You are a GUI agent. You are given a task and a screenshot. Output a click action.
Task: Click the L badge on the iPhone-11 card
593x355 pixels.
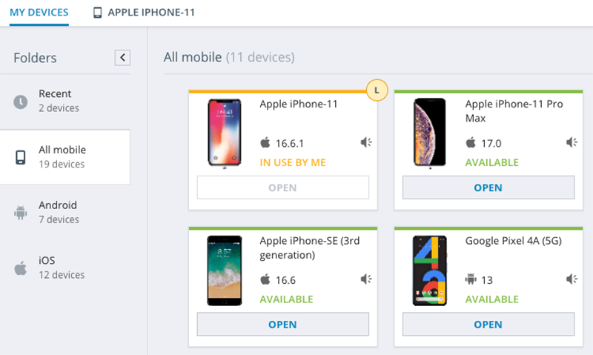point(377,90)
